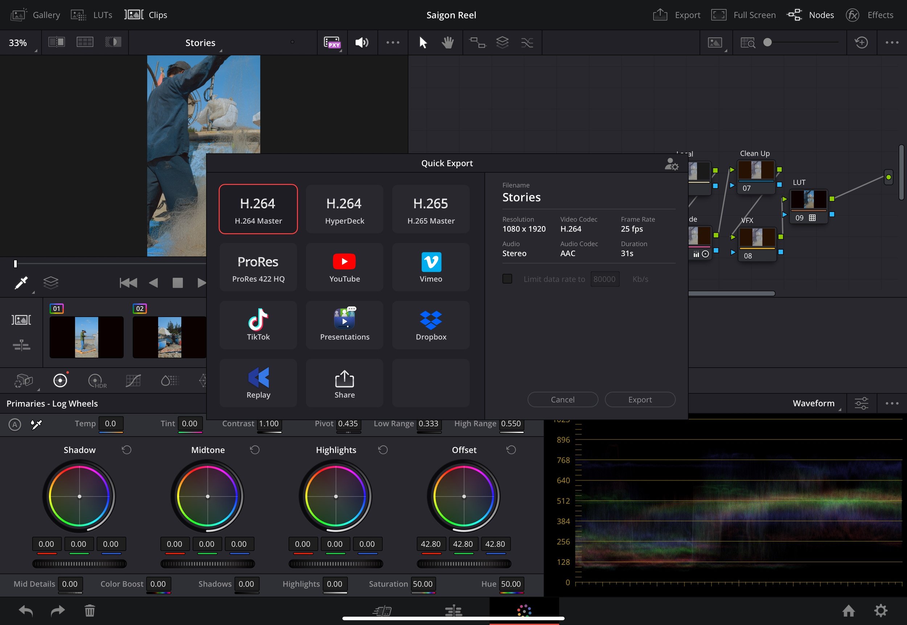Toggle split screen viewer mode
907x625 pixels.
pyautogui.click(x=85, y=42)
